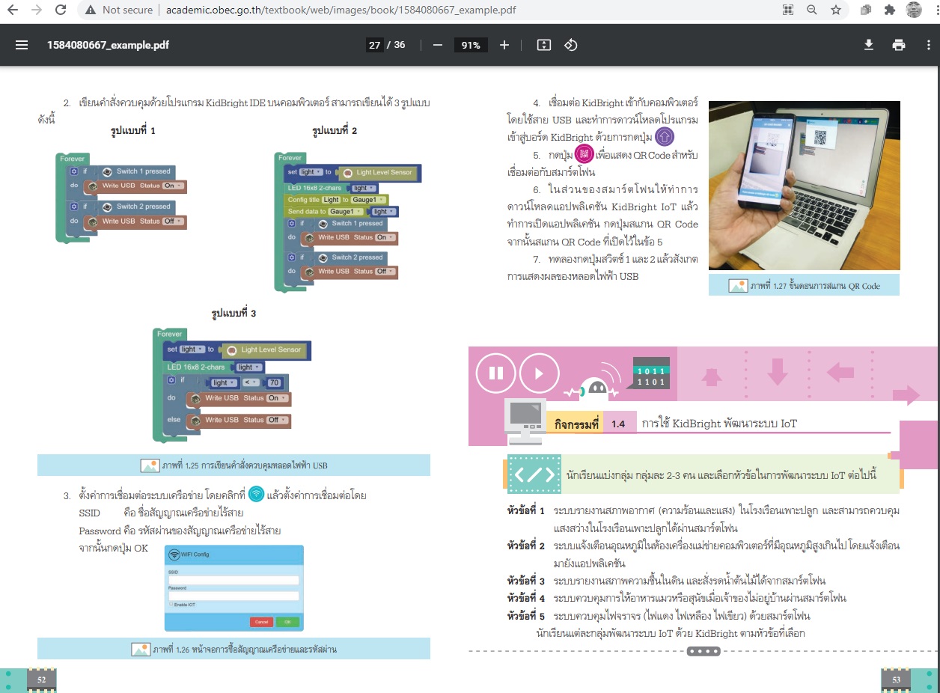Viewport: 940px width, 693px height.
Task: Click the pause circle on the activity banner
Action: click(x=495, y=373)
